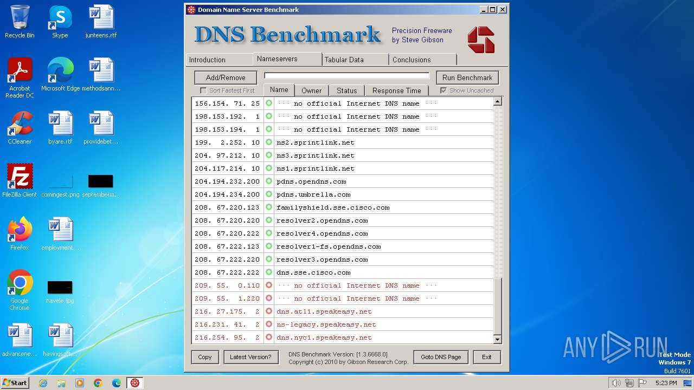Switch to Introduction tab
The height and width of the screenshot is (390, 694).
click(x=219, y=60)
